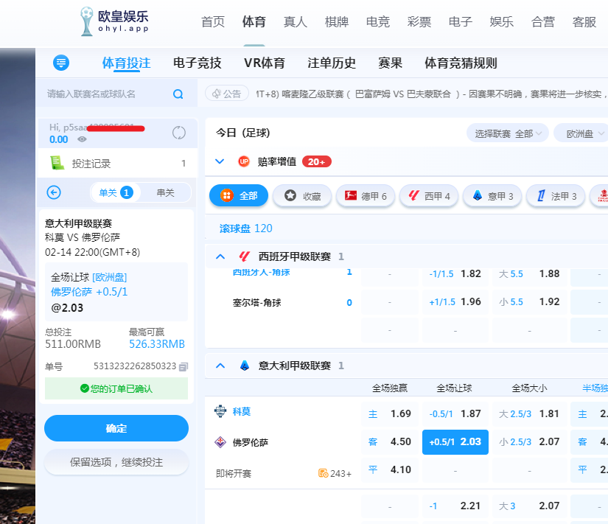Click the back arrow in bet slip
Viewport: 608px width, 524px height.
click(54, 192)
